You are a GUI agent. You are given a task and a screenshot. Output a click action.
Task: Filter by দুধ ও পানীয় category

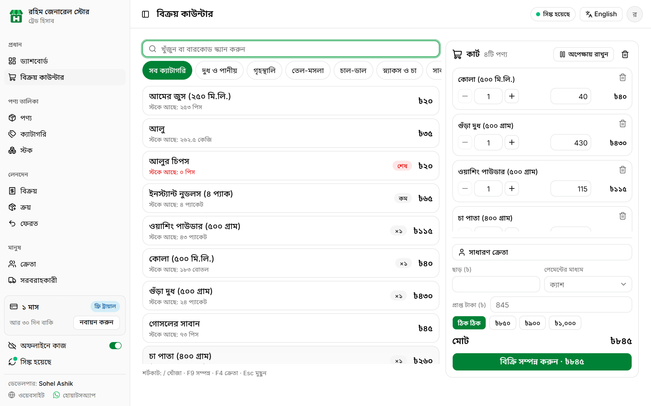coord(219,70)
